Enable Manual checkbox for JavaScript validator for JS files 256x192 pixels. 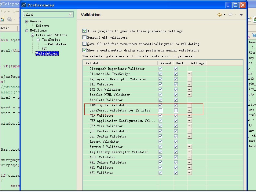[160, 110]
